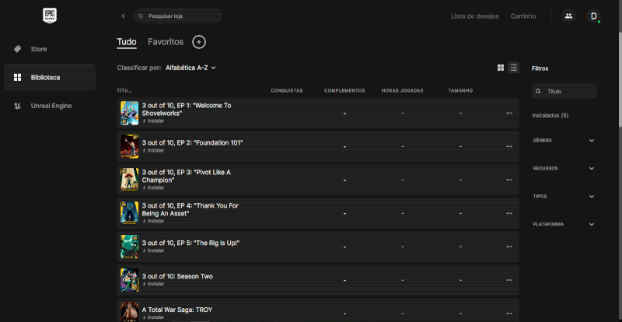622x322 pixels.
Task: Open options menu for EP 3 Pivot Like A Champion
Action: tap(509, 180)
